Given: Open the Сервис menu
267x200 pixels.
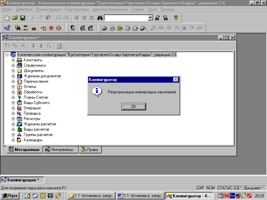Looking at the screenshot, I should (138, 9).
